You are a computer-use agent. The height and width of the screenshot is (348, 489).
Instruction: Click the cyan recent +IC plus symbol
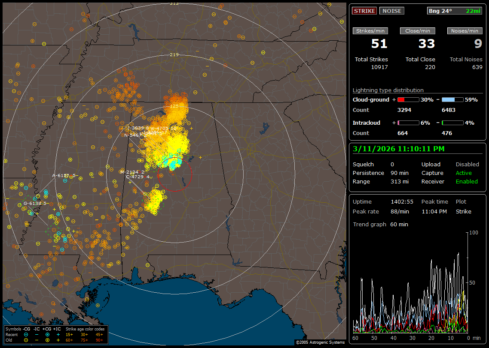click(58, 334)
